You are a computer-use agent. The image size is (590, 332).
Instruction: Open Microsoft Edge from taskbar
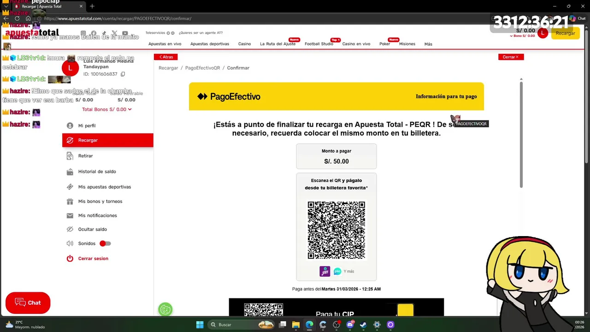point(309,325)
